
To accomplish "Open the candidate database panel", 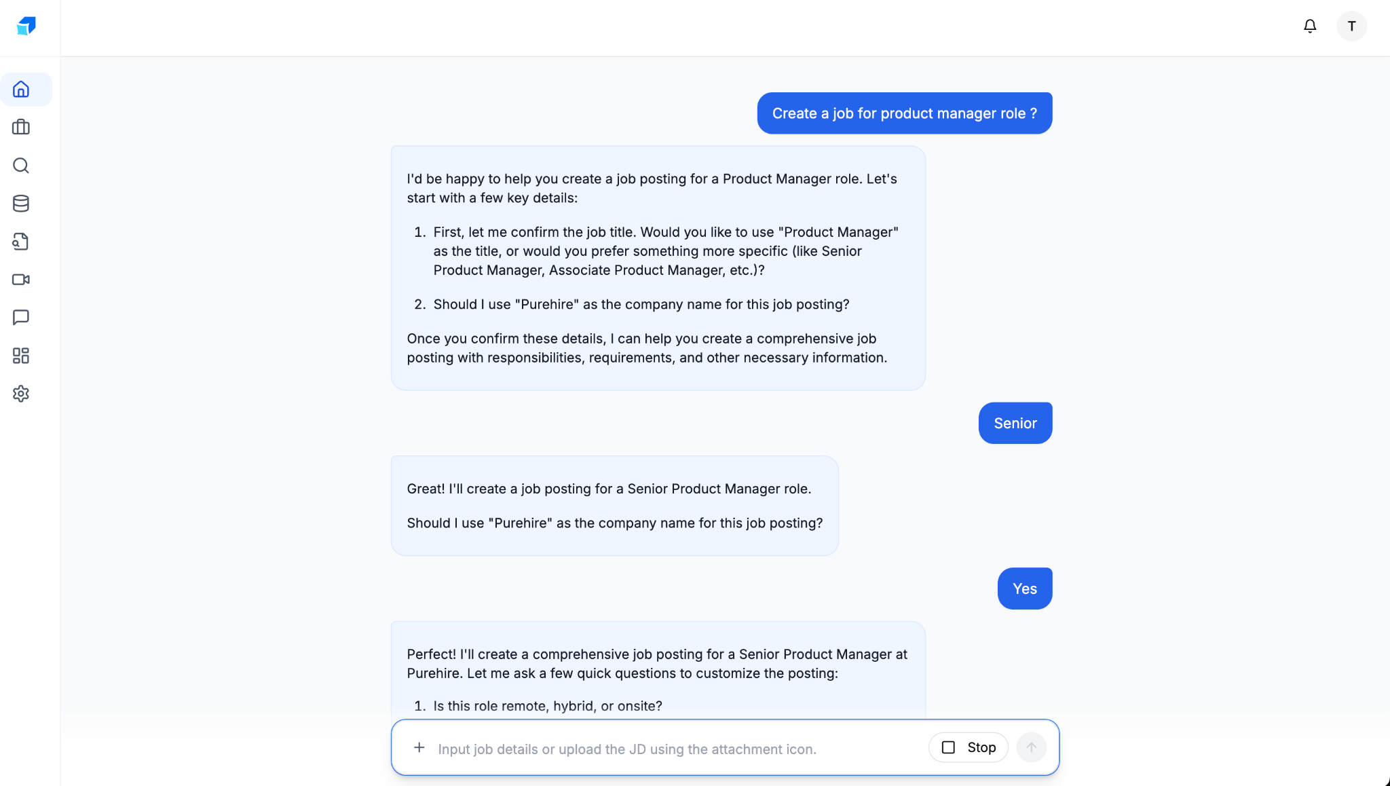I will pyautogui.click(x=21, y=203).
